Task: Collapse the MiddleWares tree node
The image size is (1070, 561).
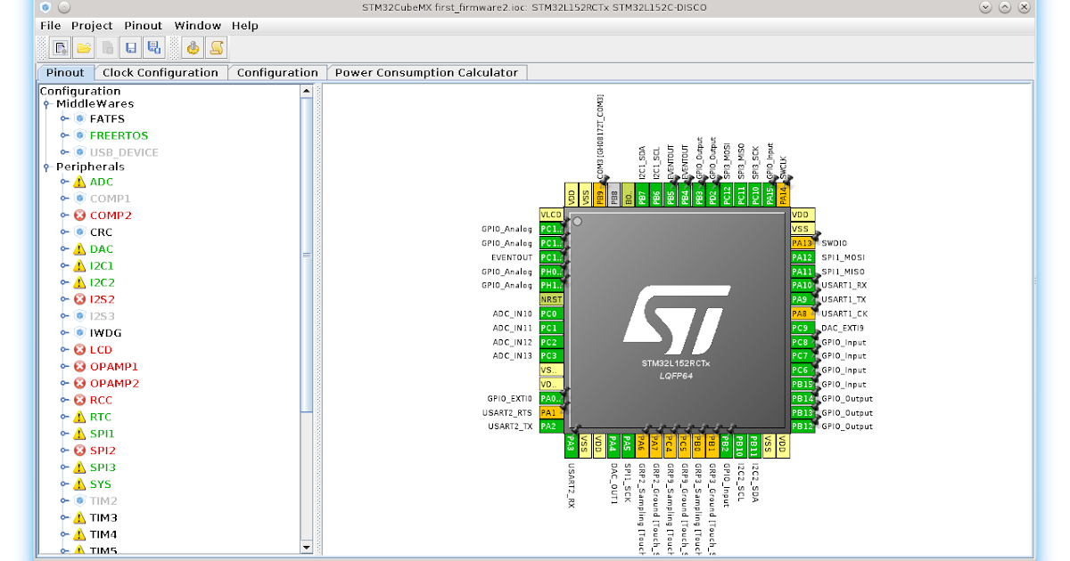Action: click(x=45, y=105)
